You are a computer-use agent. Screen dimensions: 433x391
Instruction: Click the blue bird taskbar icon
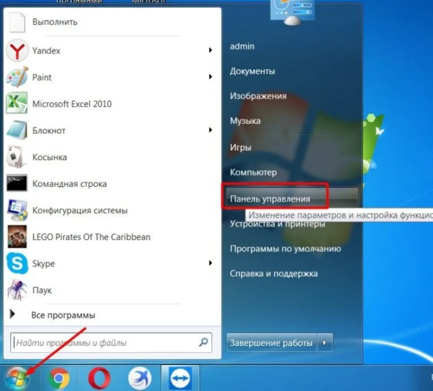(x=140, y=378)
